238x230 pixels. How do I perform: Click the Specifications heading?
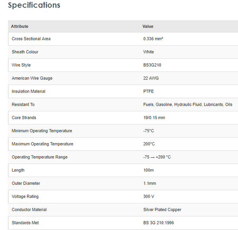point(34,6)
